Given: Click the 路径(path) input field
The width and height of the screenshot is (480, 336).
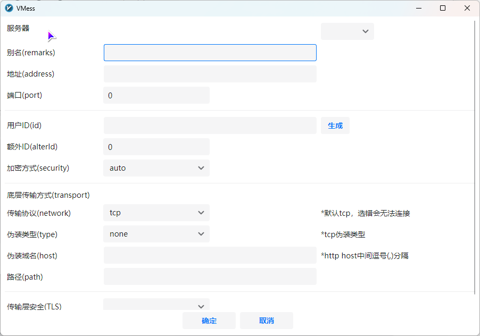Looking at the screenshot, I should point(210,276).
